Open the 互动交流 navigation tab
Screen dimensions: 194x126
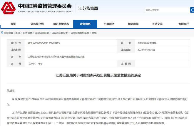click(x=157, y=24)
